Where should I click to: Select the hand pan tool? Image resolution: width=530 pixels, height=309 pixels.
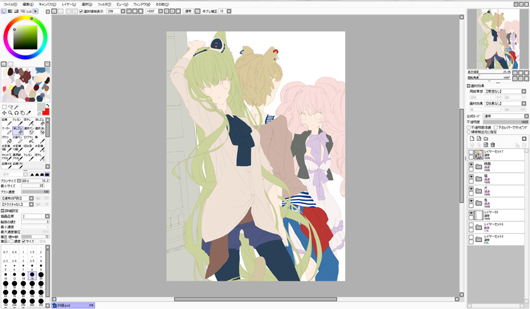pyautogui.click(x=22, y=113)
